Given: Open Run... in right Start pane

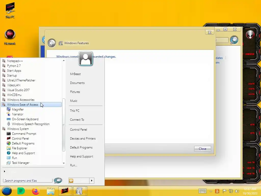Looking at the screenshot, I should tap(74, 165).
